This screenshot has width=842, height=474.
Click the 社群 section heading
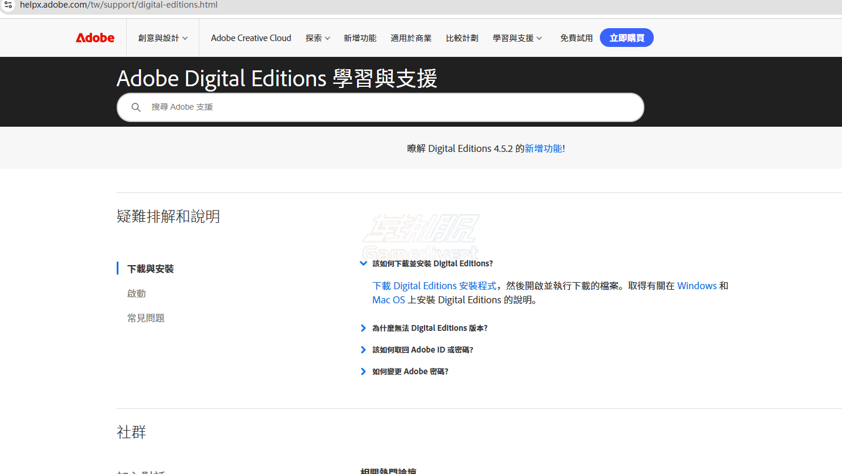coord(131,432)
